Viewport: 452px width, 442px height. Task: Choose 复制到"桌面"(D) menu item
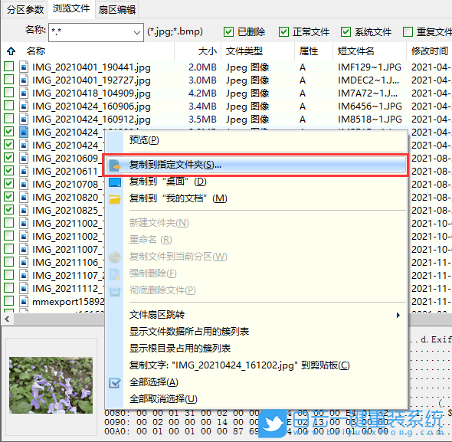[257, 182]
